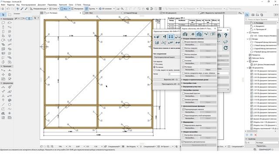Open the Редактор menu
Viewport: 279px width, 157px height.
[x=11, y=5]
